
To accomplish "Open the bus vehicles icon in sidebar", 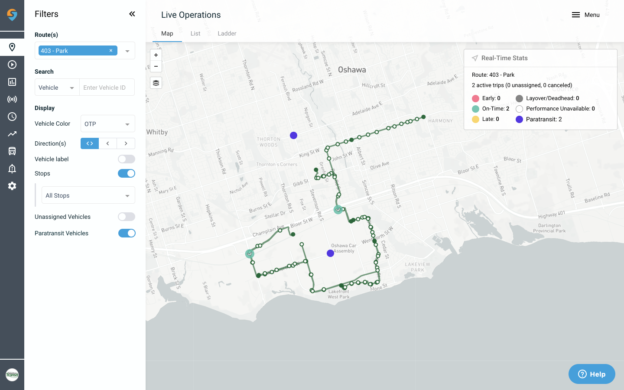I will [12, 151].
